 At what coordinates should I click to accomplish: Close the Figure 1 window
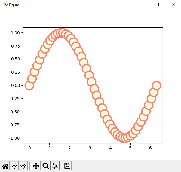[x=174, y=5]
